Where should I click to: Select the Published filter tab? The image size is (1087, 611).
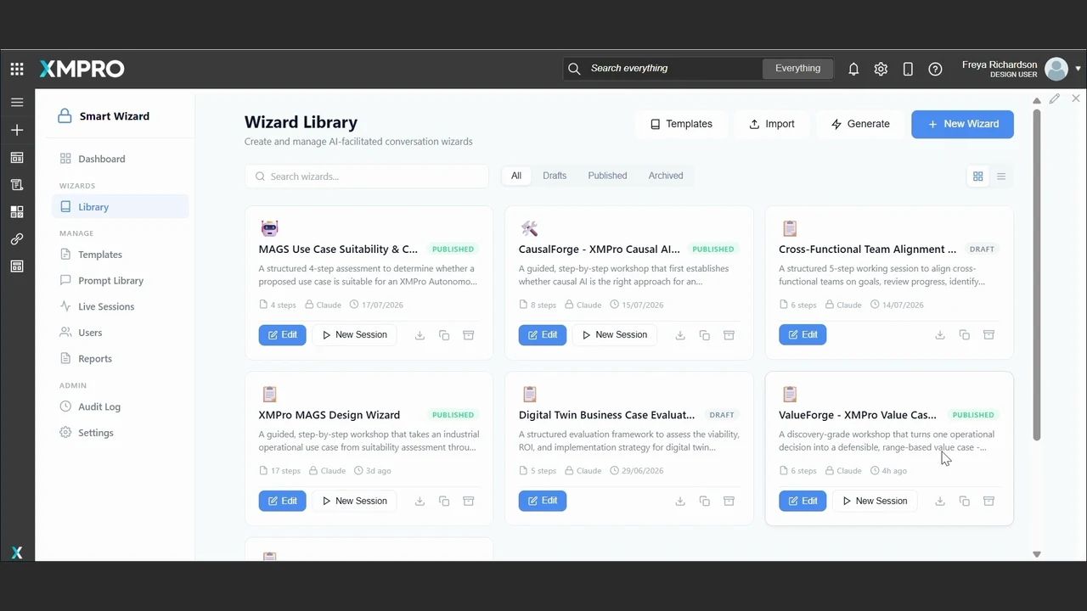tap(607, 176)
